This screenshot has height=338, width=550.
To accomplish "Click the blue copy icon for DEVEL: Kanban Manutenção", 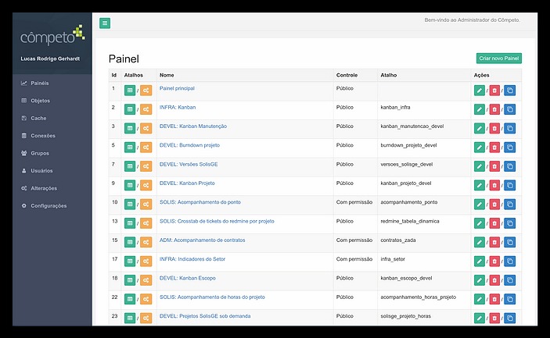I will [509, 129].
